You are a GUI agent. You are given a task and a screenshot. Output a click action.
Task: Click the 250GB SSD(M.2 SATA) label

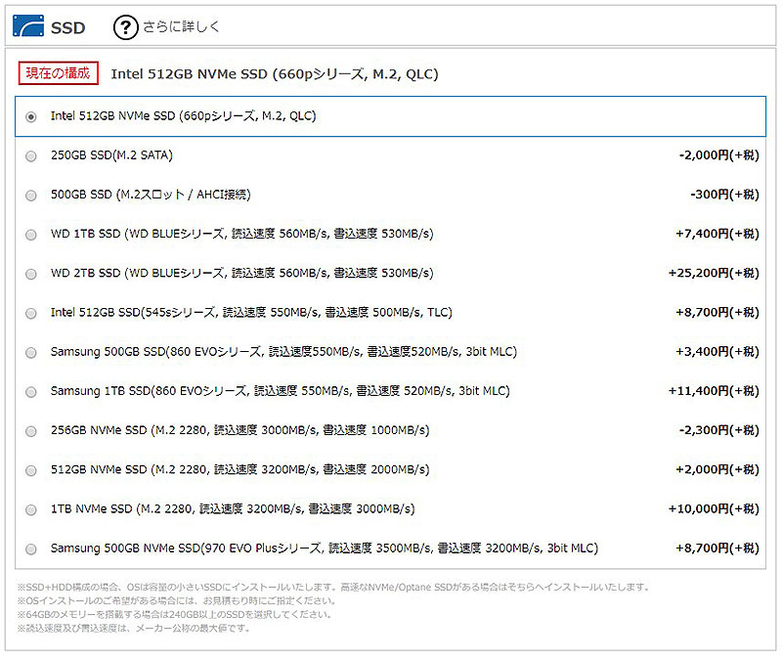111,155
